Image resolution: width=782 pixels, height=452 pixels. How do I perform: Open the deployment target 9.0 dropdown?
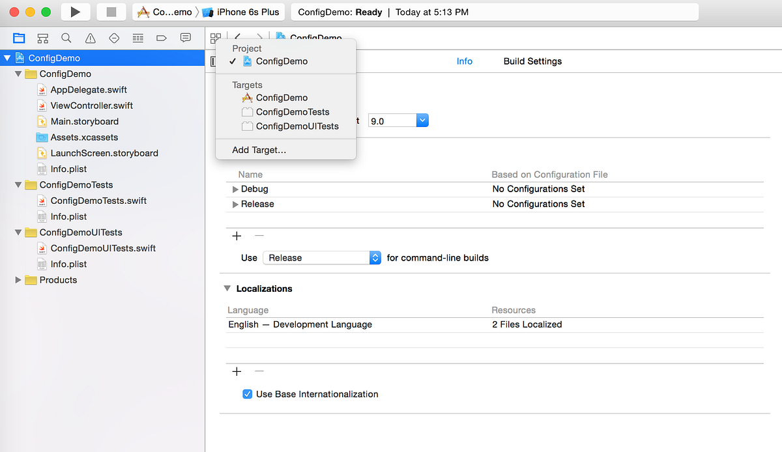pos(422,120)
